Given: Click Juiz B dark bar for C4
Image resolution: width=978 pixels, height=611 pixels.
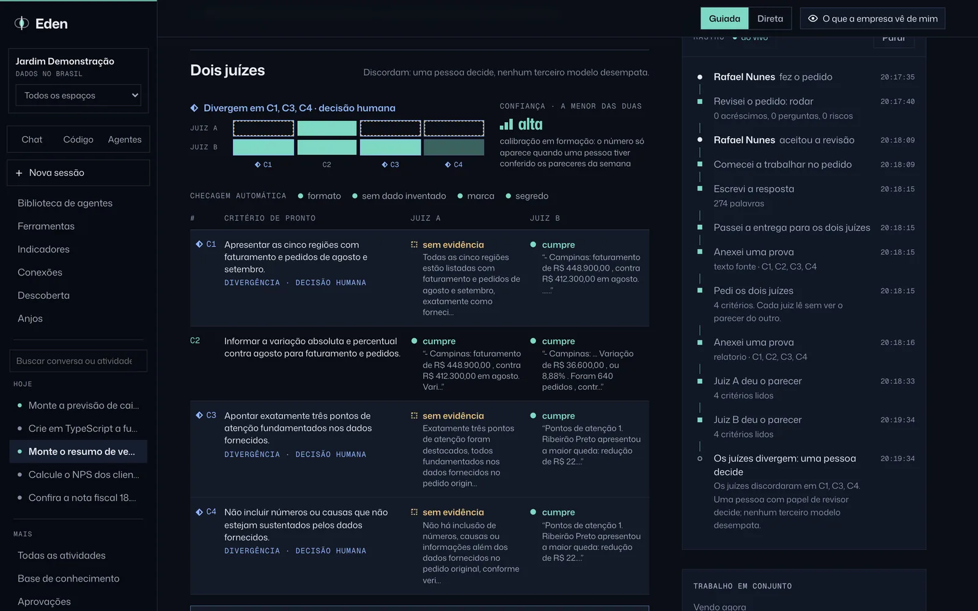Looking at the screenshot, I should (454, 147).
